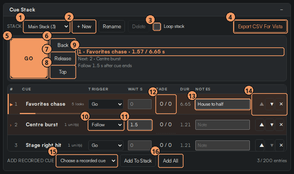The image size is (294, 174).
Task: Open the Main Stack selector dropdown
Action: pos(47,26)
